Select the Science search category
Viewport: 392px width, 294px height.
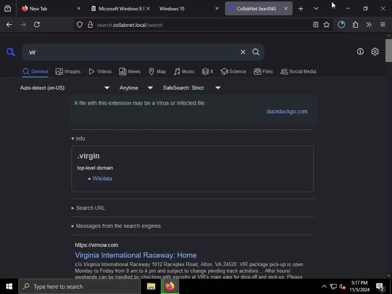click(233, 72)
